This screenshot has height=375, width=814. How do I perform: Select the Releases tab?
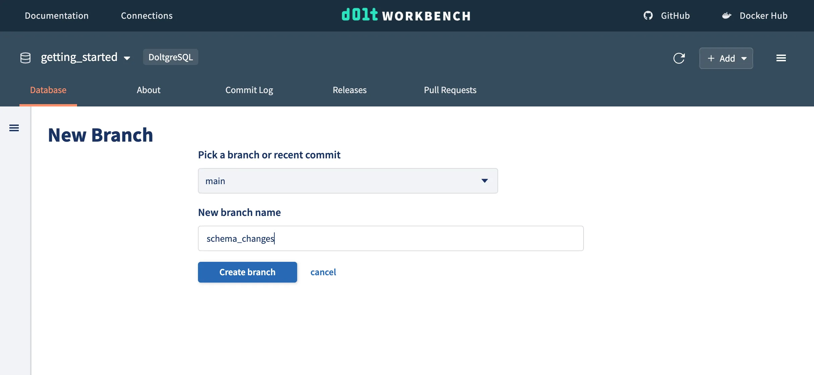(349, 90)
